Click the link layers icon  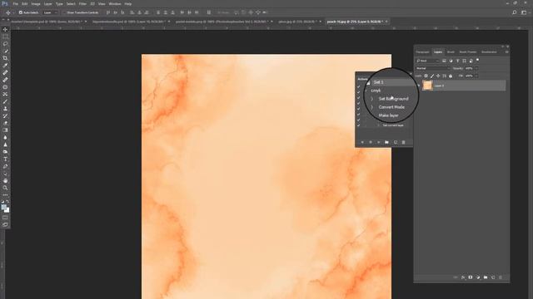click(x=456, y=277)
